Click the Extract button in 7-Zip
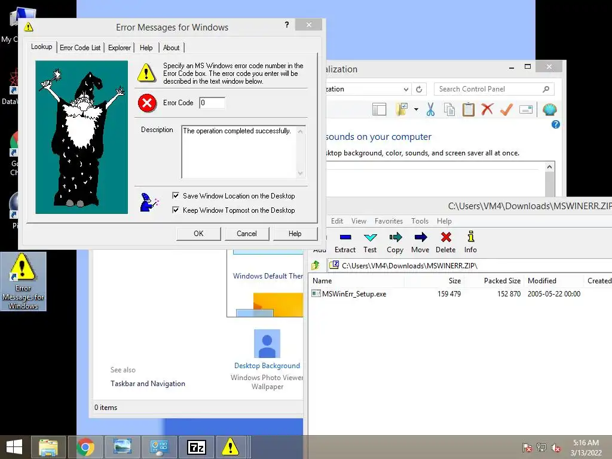The width and height of the screenshot is (612, 459). (345, 243)
